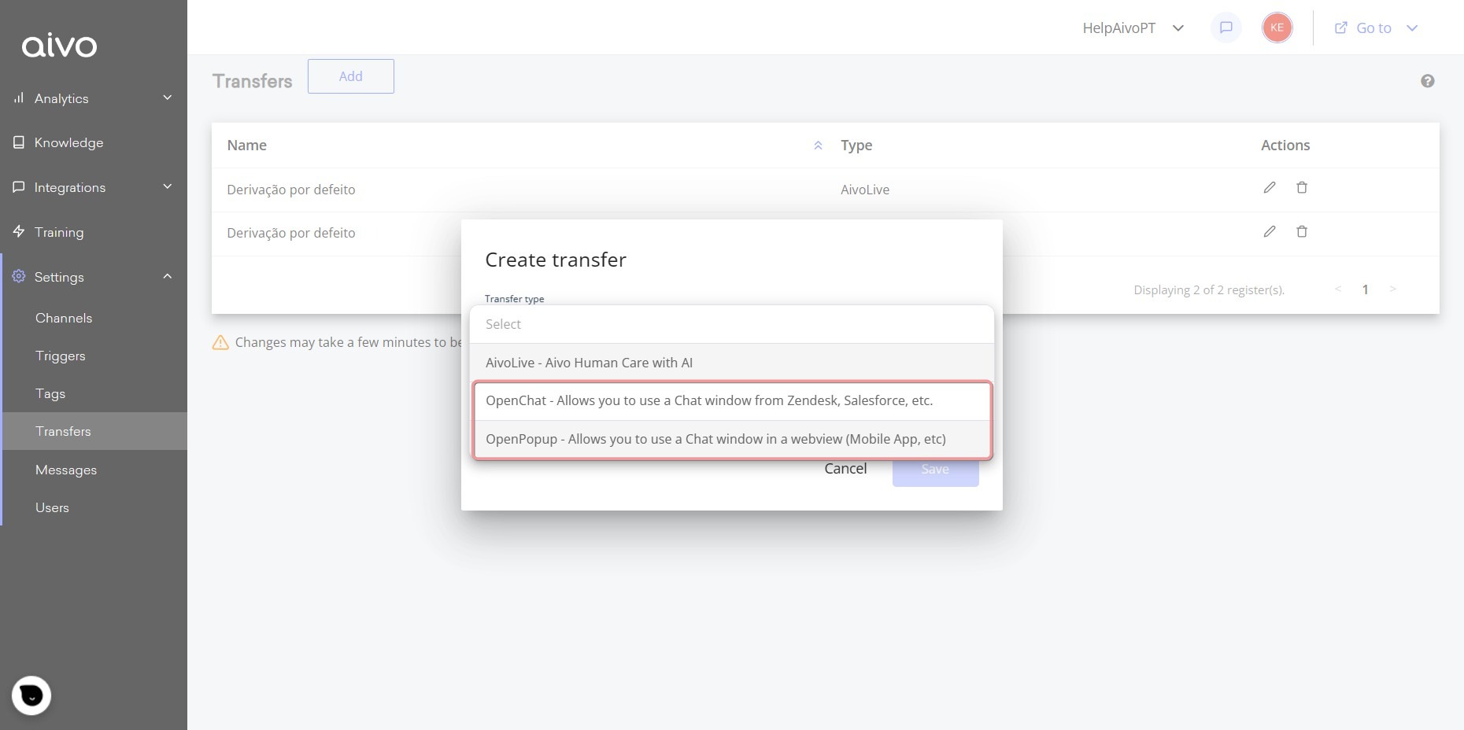Click the Name column header
This screenshot has height=730, width=1464.
[247, 146]
